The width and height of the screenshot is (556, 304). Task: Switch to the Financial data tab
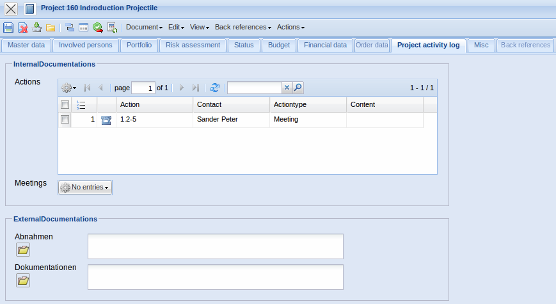[x=325, y=45]
